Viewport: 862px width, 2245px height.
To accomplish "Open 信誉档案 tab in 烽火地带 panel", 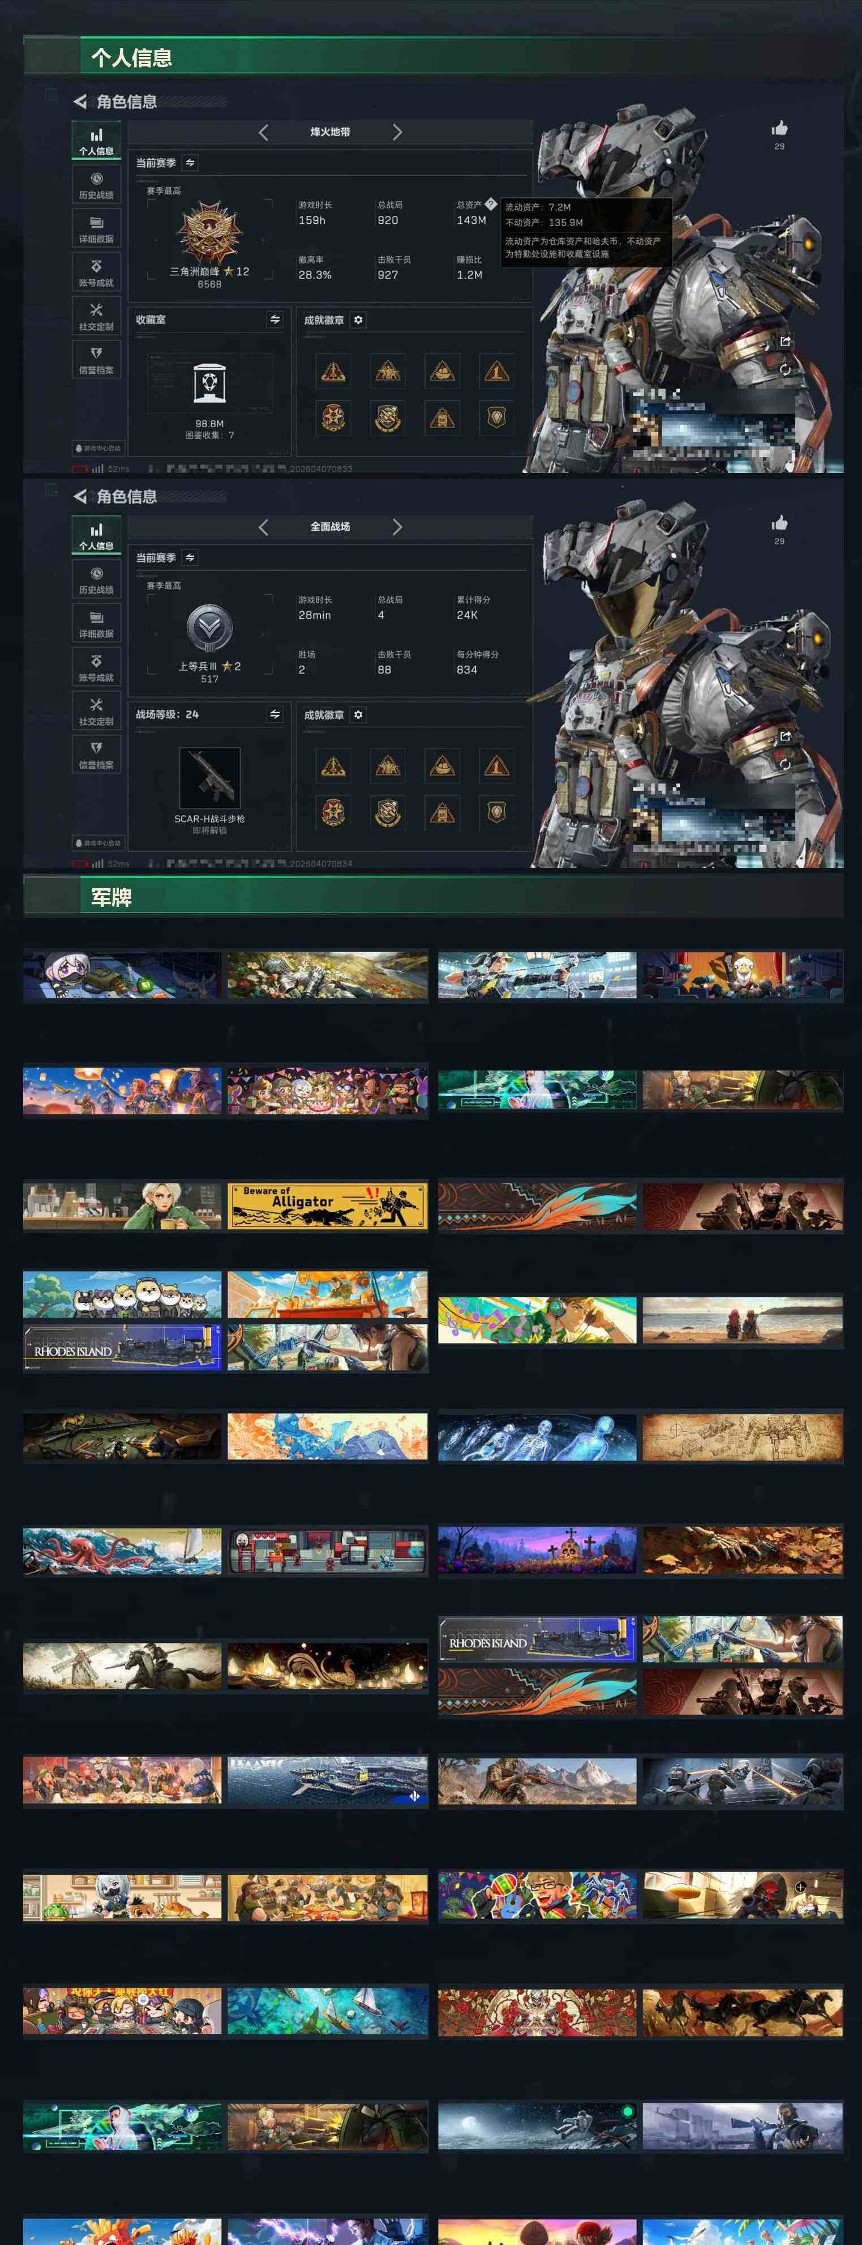I will click(x=97, y=360).
